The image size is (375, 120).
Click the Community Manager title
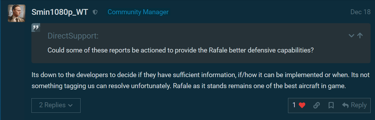click(x=138, y=12)
